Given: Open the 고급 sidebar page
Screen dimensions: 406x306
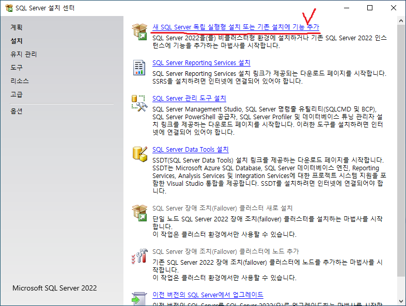Looking at the screenshot, I should (x=17, y=94).
